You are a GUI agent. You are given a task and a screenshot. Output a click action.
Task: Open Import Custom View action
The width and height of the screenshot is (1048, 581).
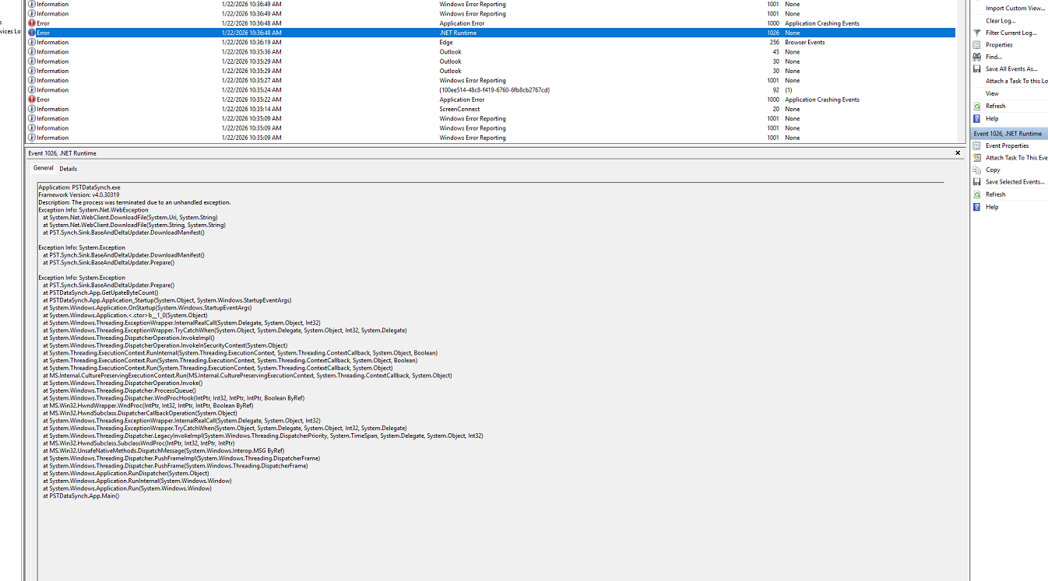point(1015,8)
